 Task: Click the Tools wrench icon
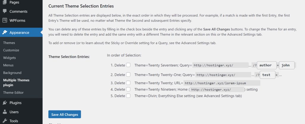[5, 121]
